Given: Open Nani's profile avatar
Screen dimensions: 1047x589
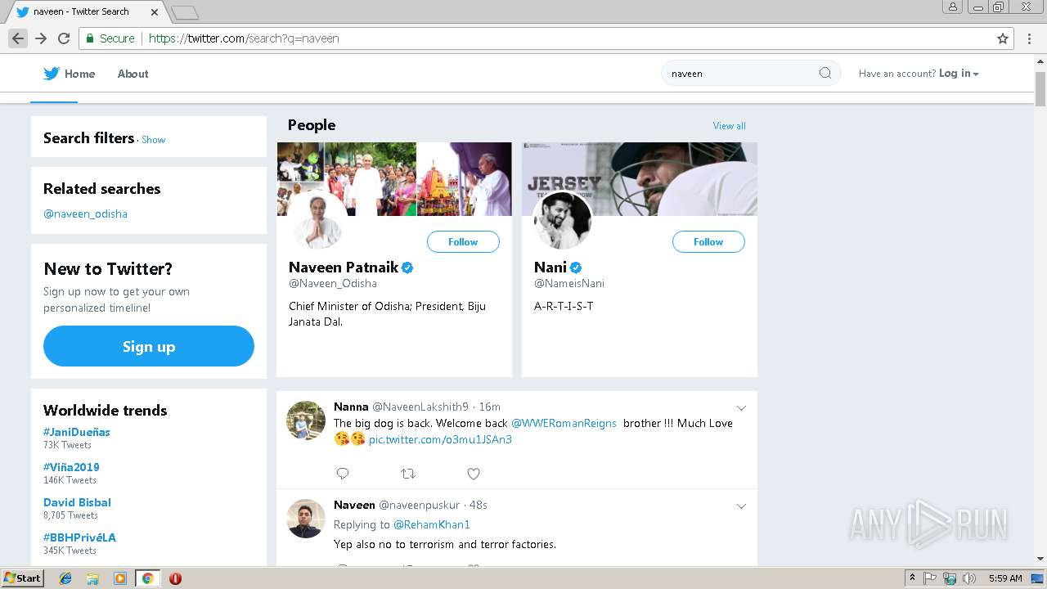Looking at the screenshot, I should pyautogui.click(x=562, y=220).
